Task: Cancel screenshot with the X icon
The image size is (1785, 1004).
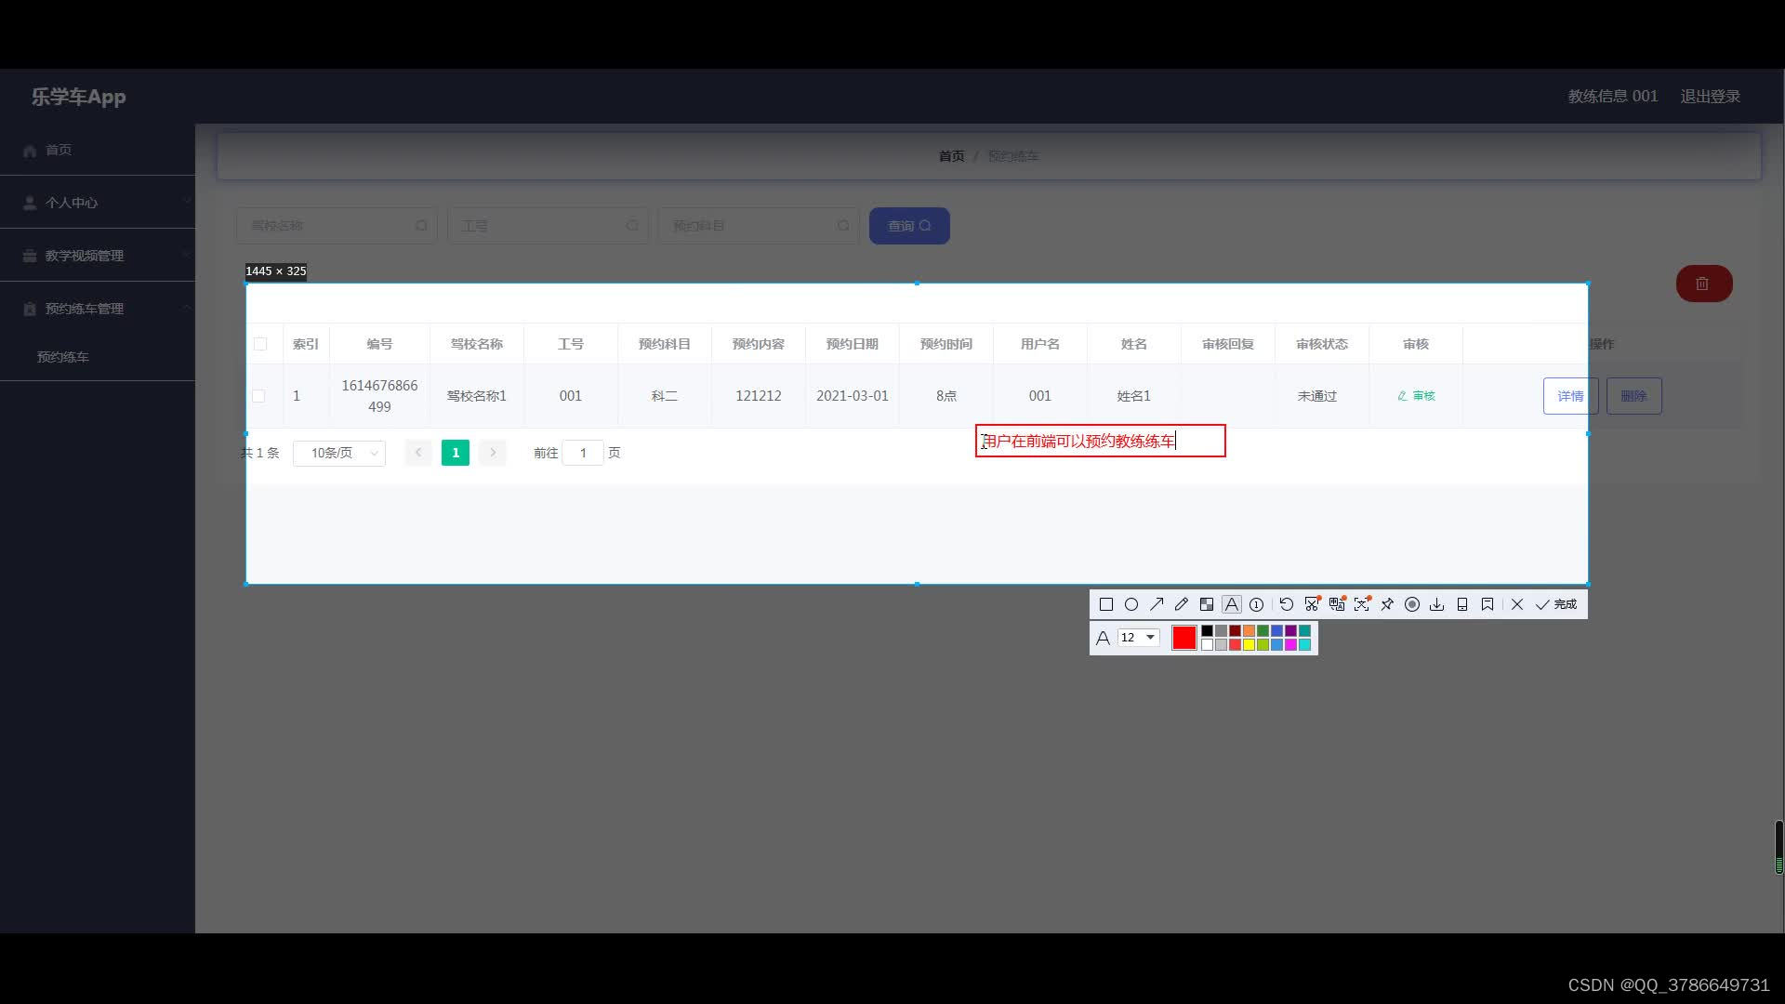Action: pos(1517,604)
